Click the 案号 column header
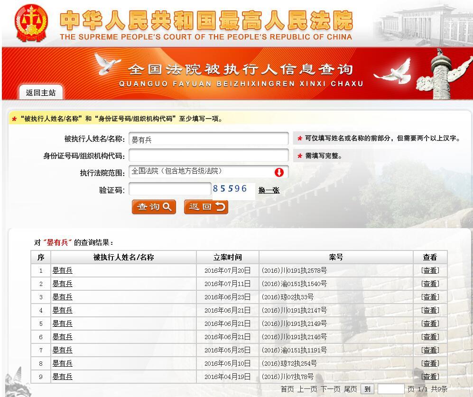 click(x=336, y=257)
